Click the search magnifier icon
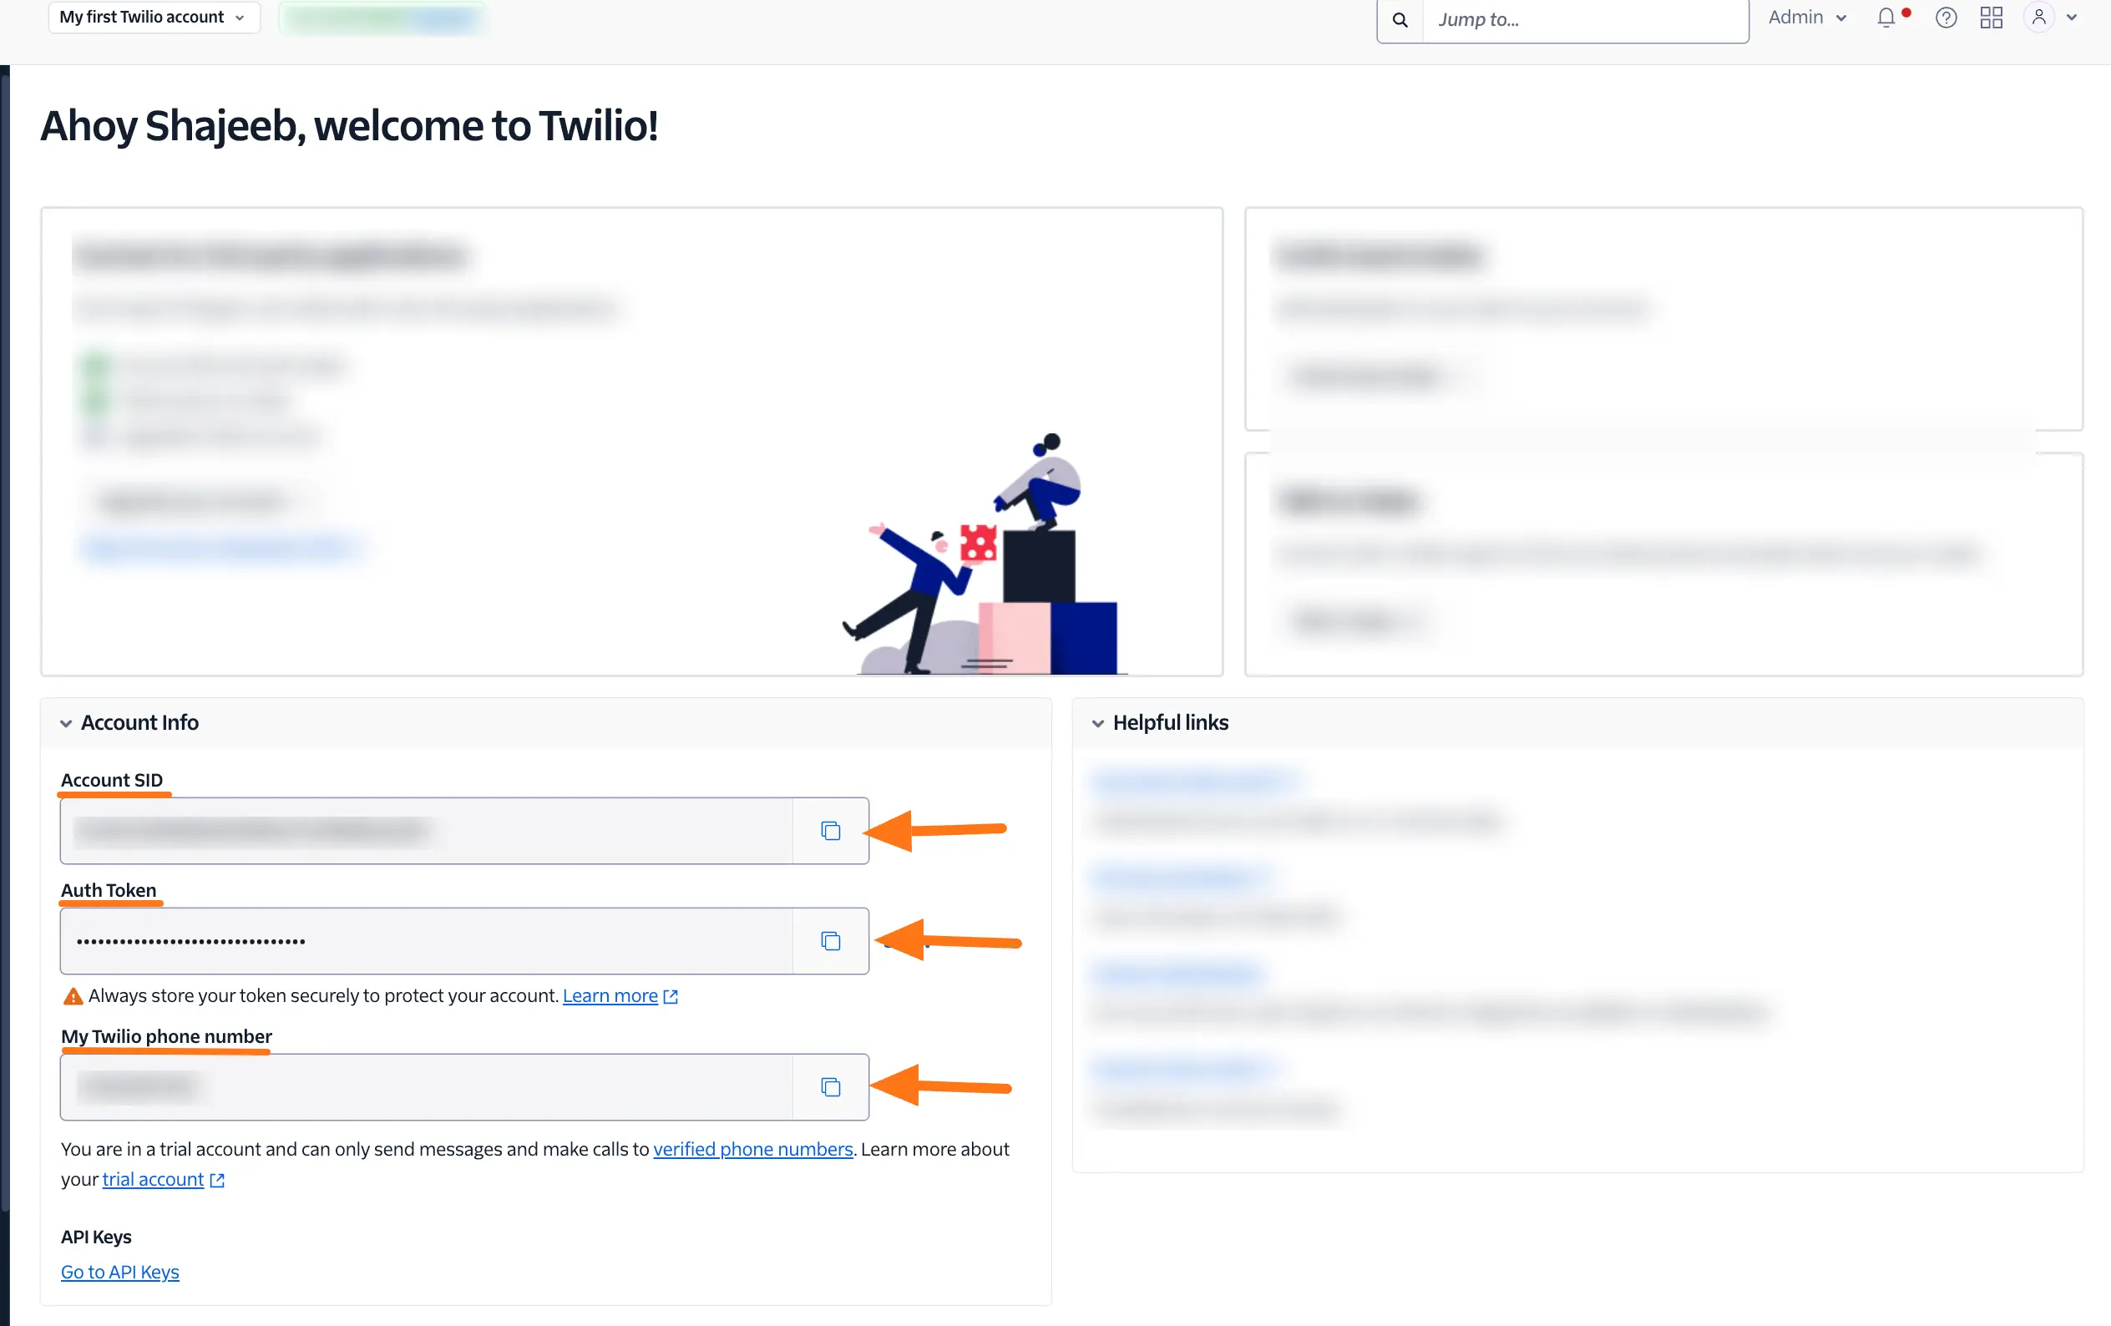This screenshot has width=2111, height=1326. click(x=1400, y=19)
